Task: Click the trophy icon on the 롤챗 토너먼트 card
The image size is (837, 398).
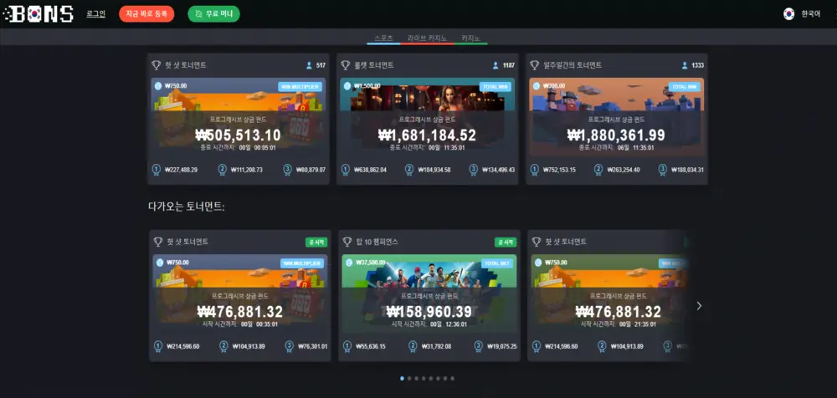Action: tap(345, 65)
